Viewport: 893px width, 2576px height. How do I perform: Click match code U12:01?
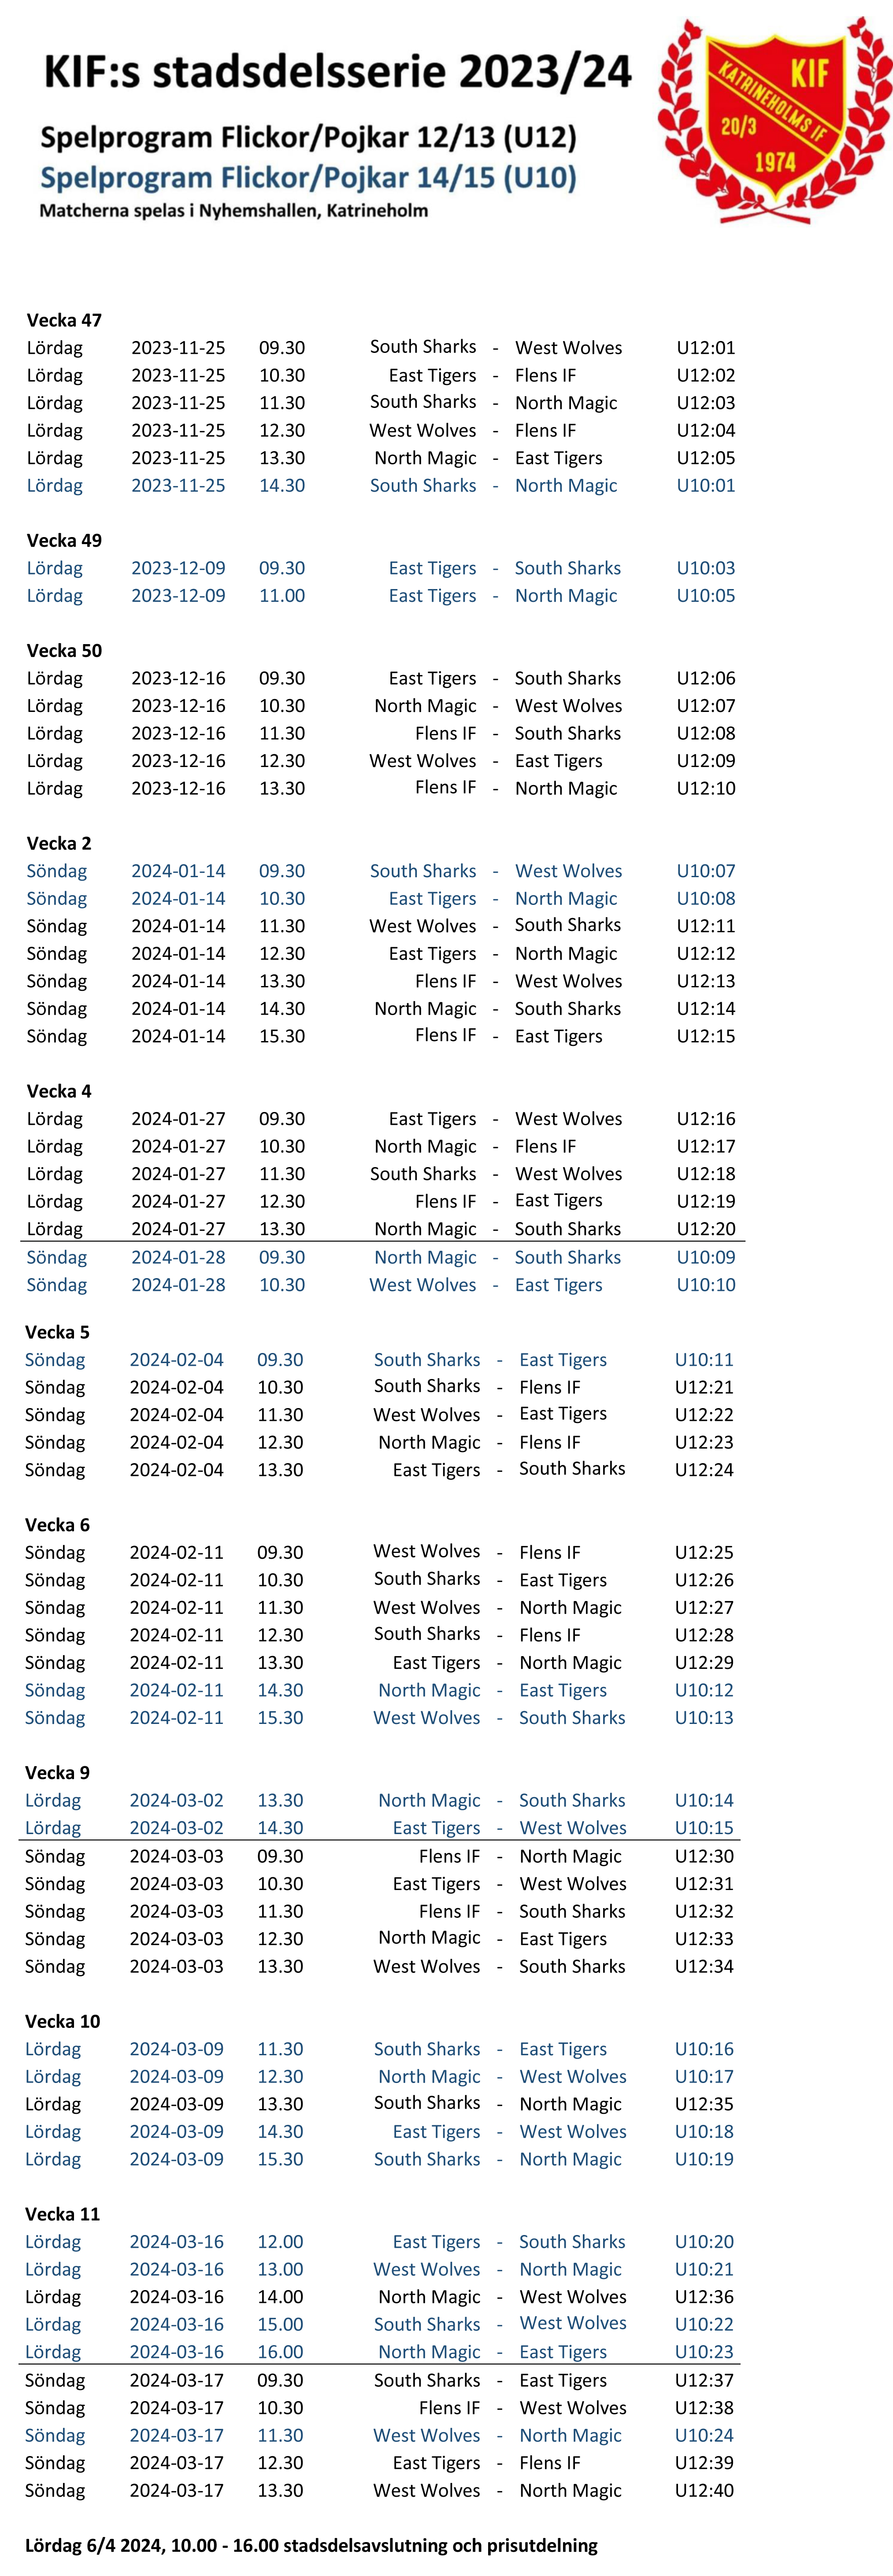705,348
